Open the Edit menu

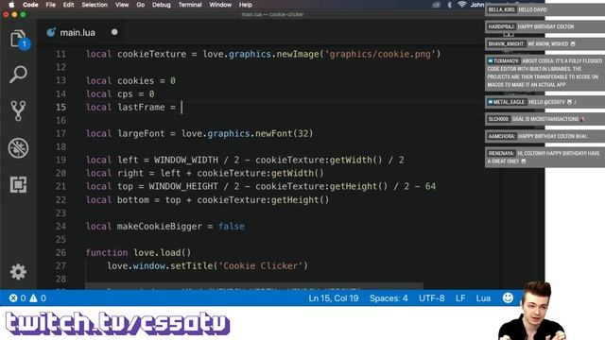pos(69,5)
